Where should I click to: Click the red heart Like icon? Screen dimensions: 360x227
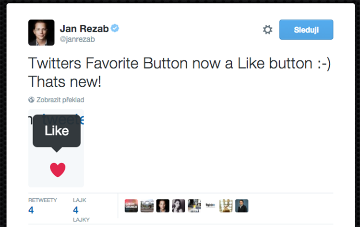(x=58, y=170)
